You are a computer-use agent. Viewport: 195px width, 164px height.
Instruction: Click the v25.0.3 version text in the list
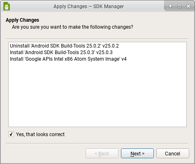(x=104, y=52)
